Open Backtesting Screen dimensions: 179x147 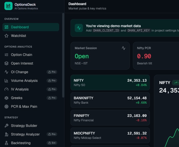pyautogui.click(x=31, y=143)
